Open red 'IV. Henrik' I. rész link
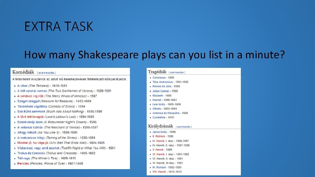 point(158,141)
